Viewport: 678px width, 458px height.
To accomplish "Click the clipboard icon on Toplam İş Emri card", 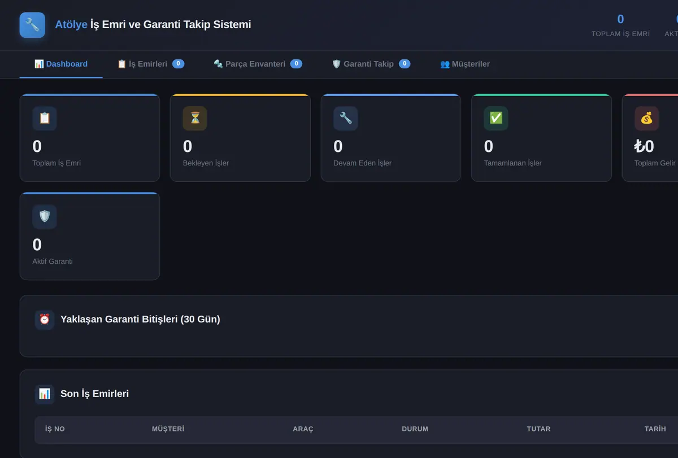I will [45, 119].
